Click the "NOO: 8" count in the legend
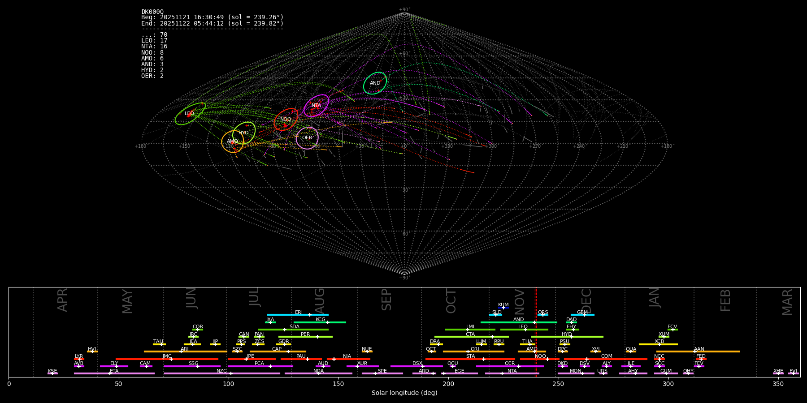 (x=152, y=52)
